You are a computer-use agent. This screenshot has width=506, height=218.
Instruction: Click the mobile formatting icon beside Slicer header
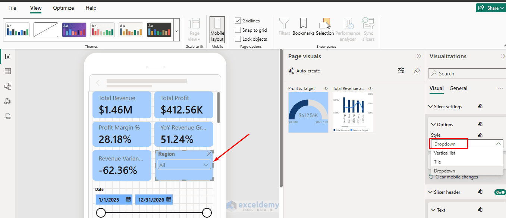click(x=480, y=192)
